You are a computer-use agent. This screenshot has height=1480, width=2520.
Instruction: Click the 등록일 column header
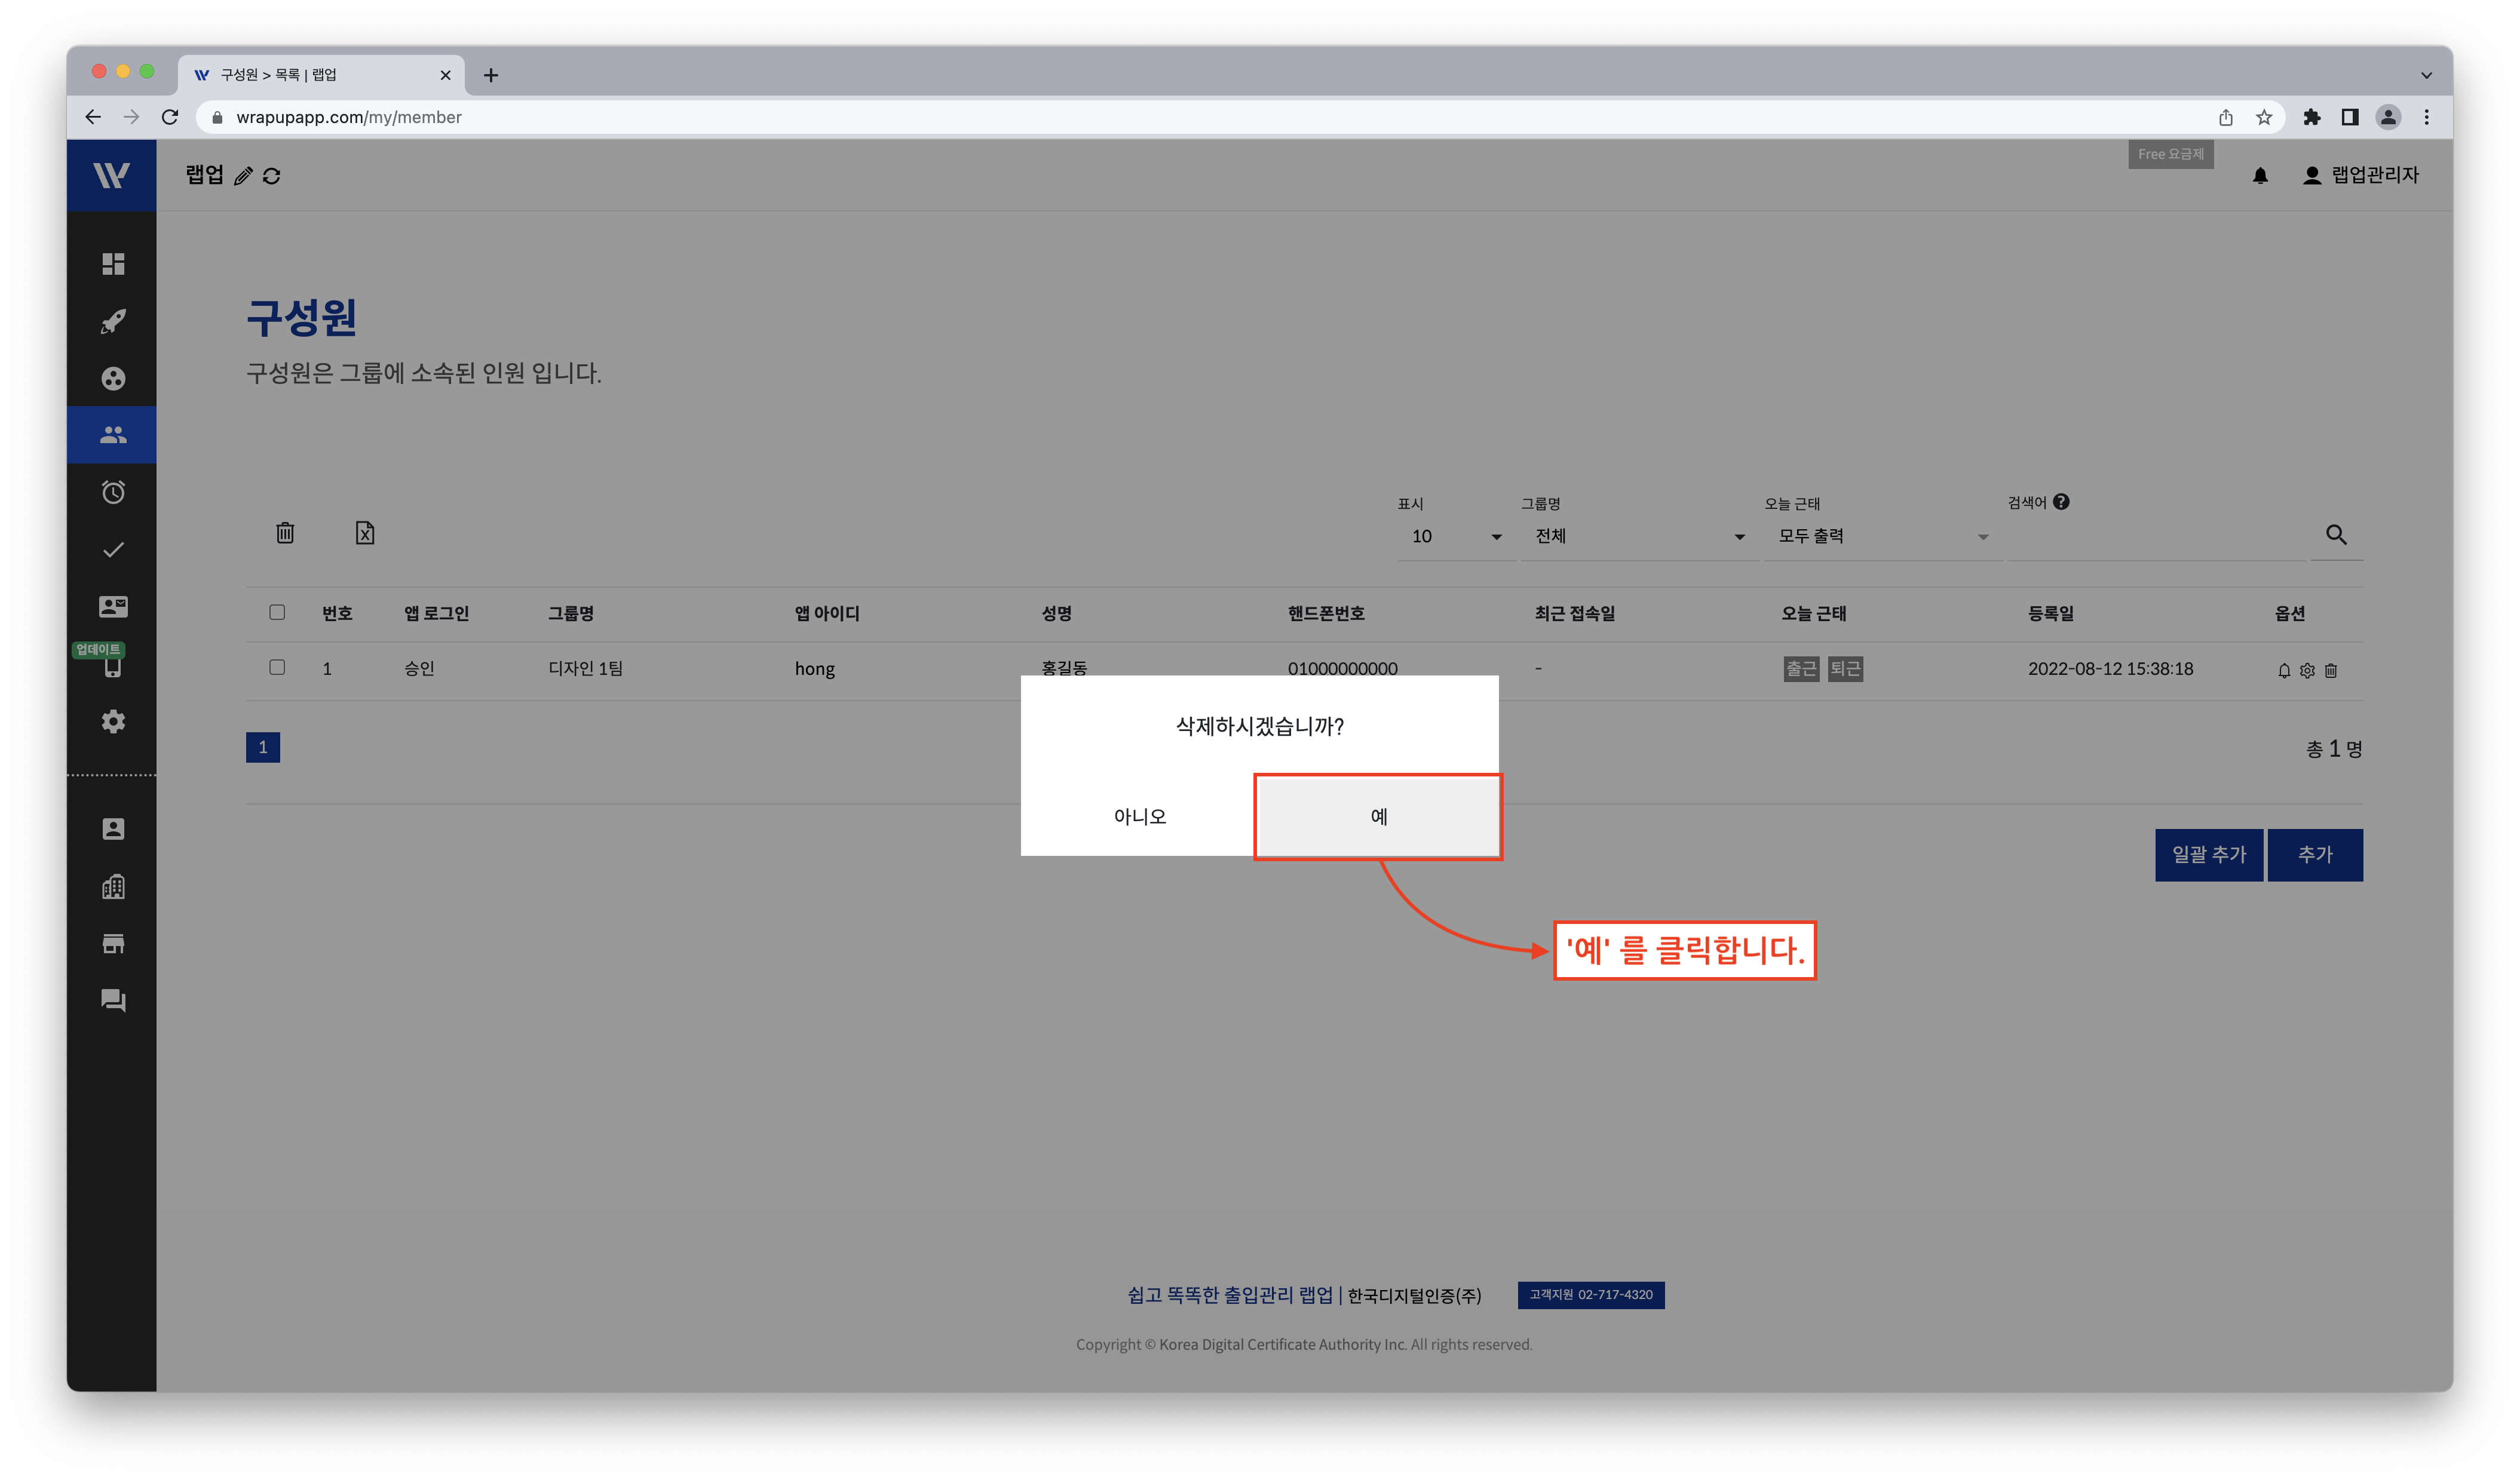pyautogui.click(x=2050, y=613)
